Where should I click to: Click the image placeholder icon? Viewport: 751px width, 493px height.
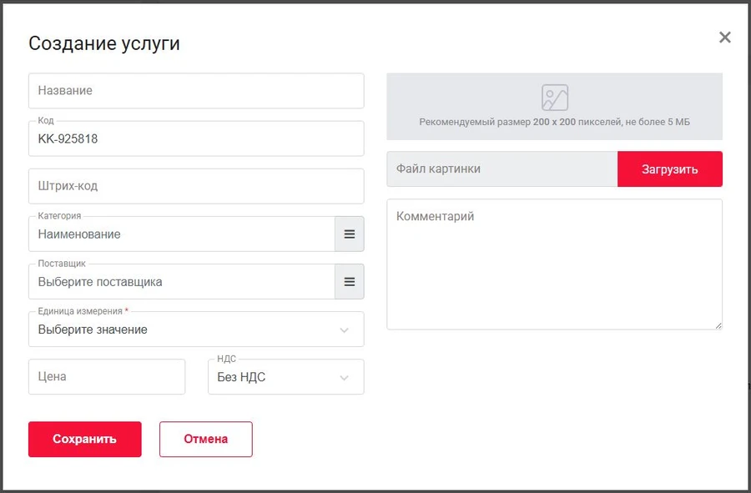(x=554, y=98)
